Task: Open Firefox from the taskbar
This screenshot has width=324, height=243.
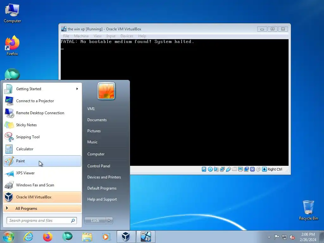Action: [x=48, y=237]
